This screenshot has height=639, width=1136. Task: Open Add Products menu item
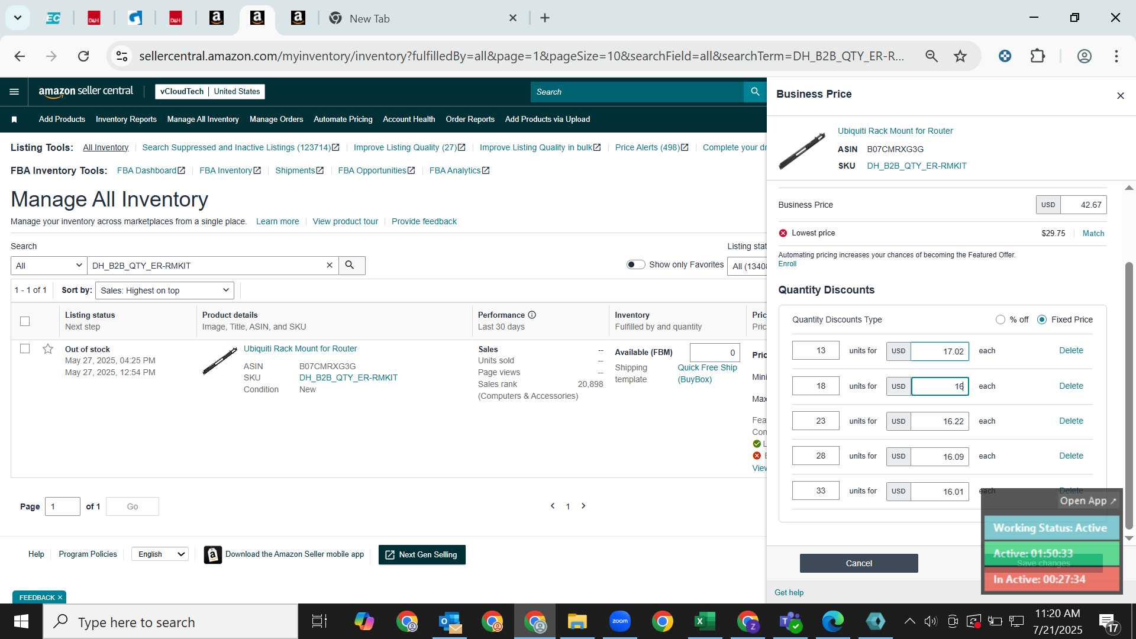62,120
